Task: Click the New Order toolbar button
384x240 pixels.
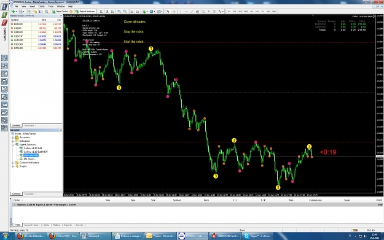Action: 60,11
